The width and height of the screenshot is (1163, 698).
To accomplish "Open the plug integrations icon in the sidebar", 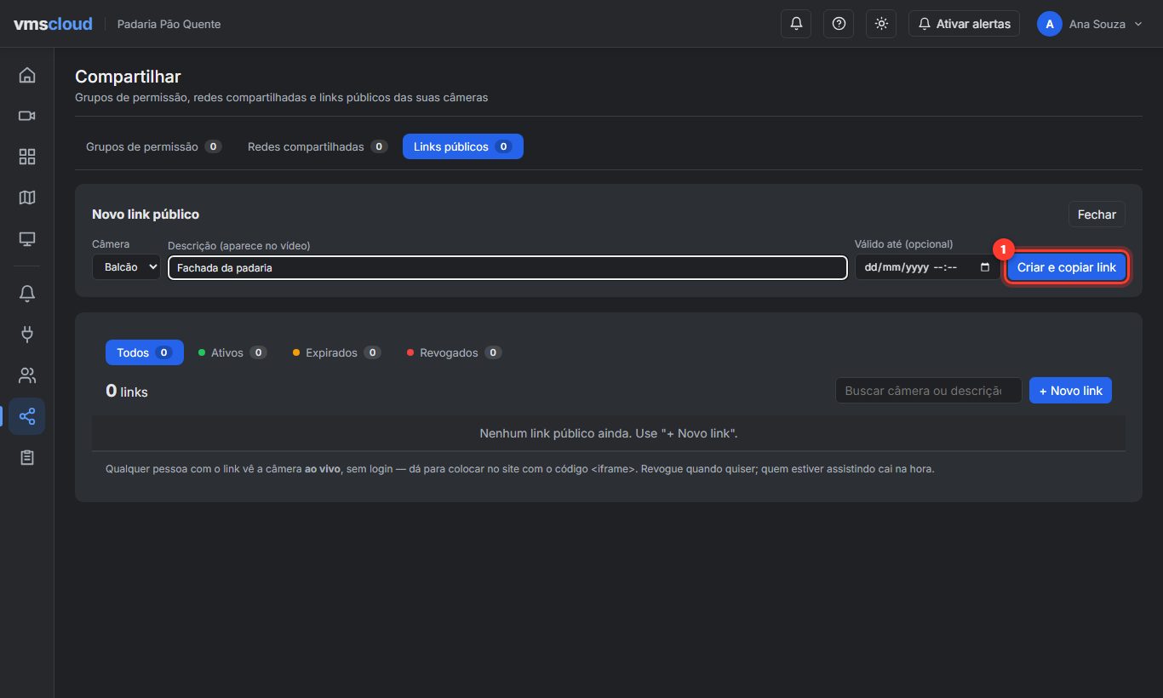I will click(27, 335).
